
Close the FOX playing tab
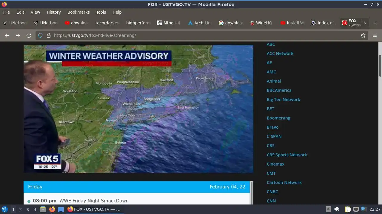(x=365, y=23)
